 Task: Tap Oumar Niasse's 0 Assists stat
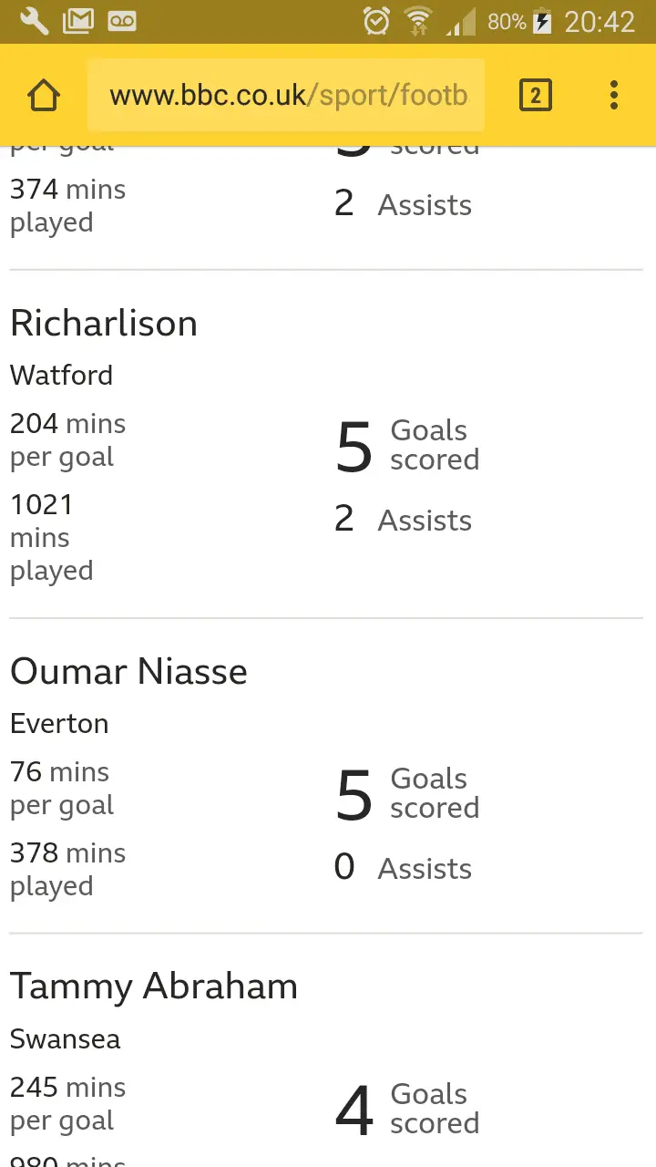[x=403, y=868]
